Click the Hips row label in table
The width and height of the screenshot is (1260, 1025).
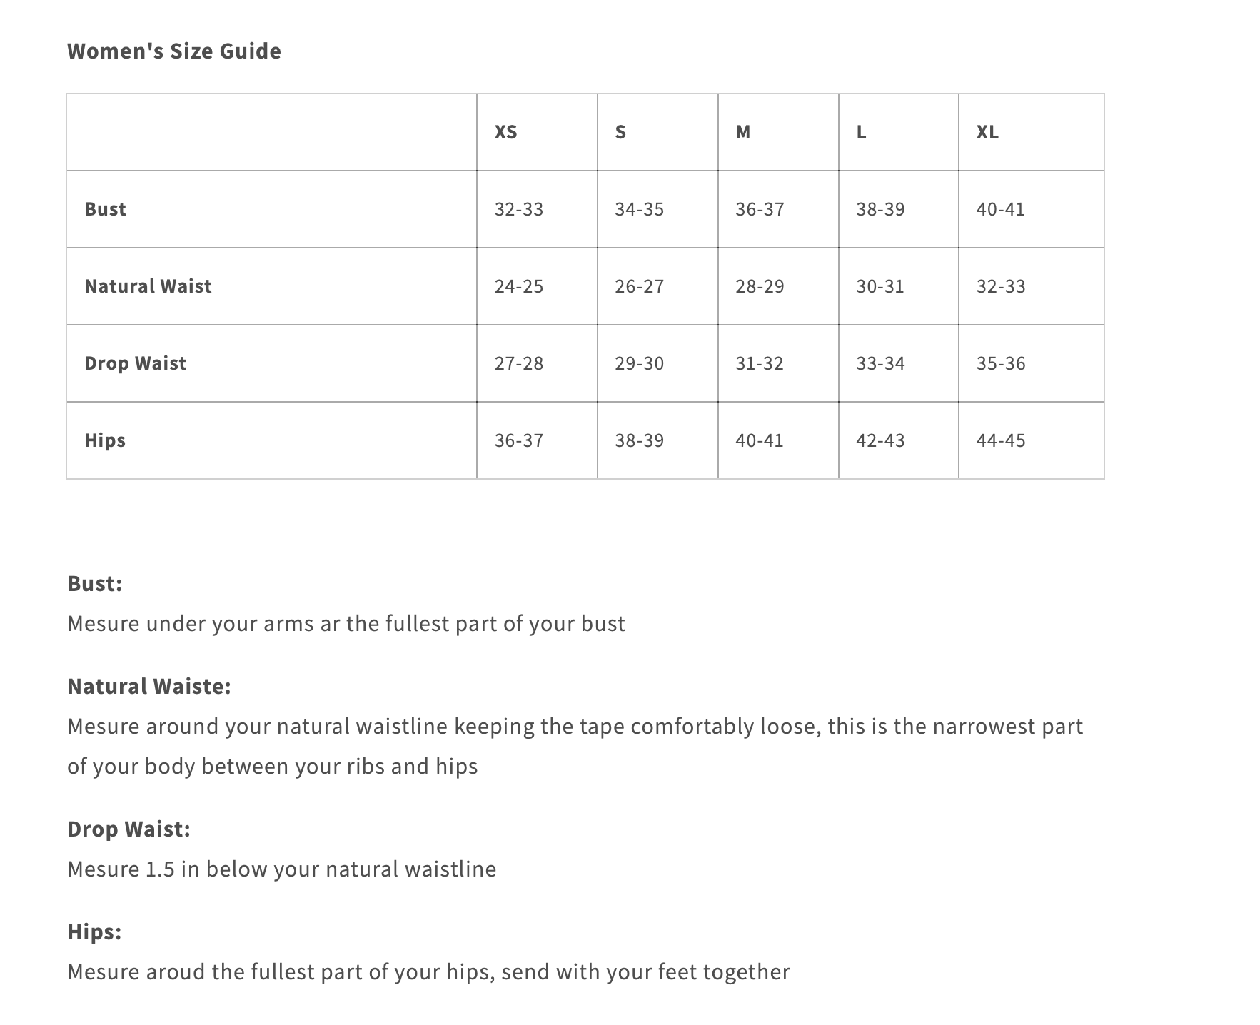click(x=105, y=440)
